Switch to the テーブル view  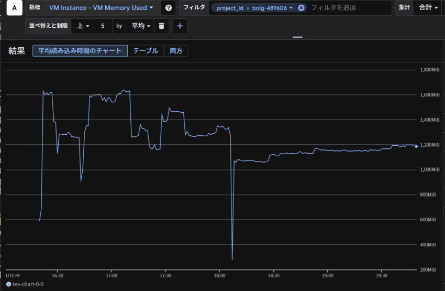tap(145, 51)
